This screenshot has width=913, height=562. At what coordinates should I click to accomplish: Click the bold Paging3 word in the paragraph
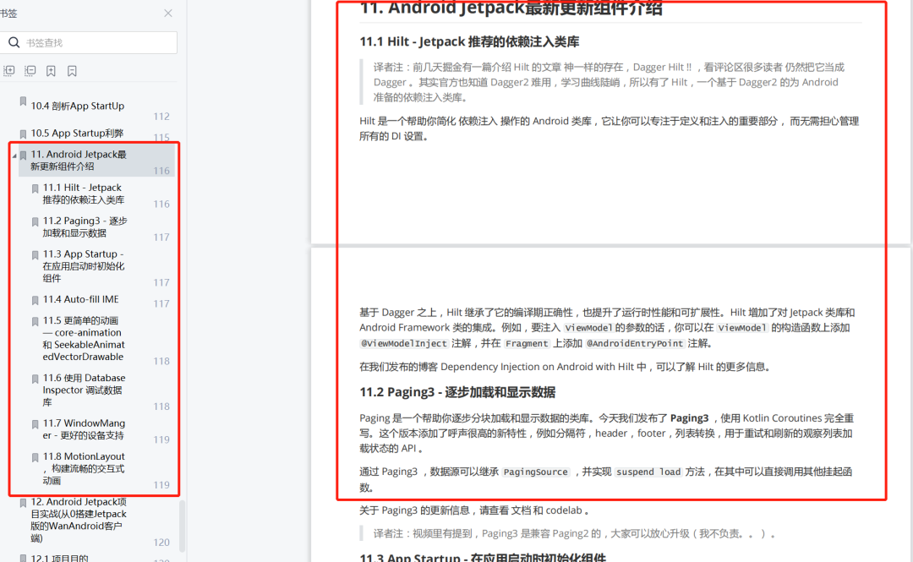tap(690, 418)
